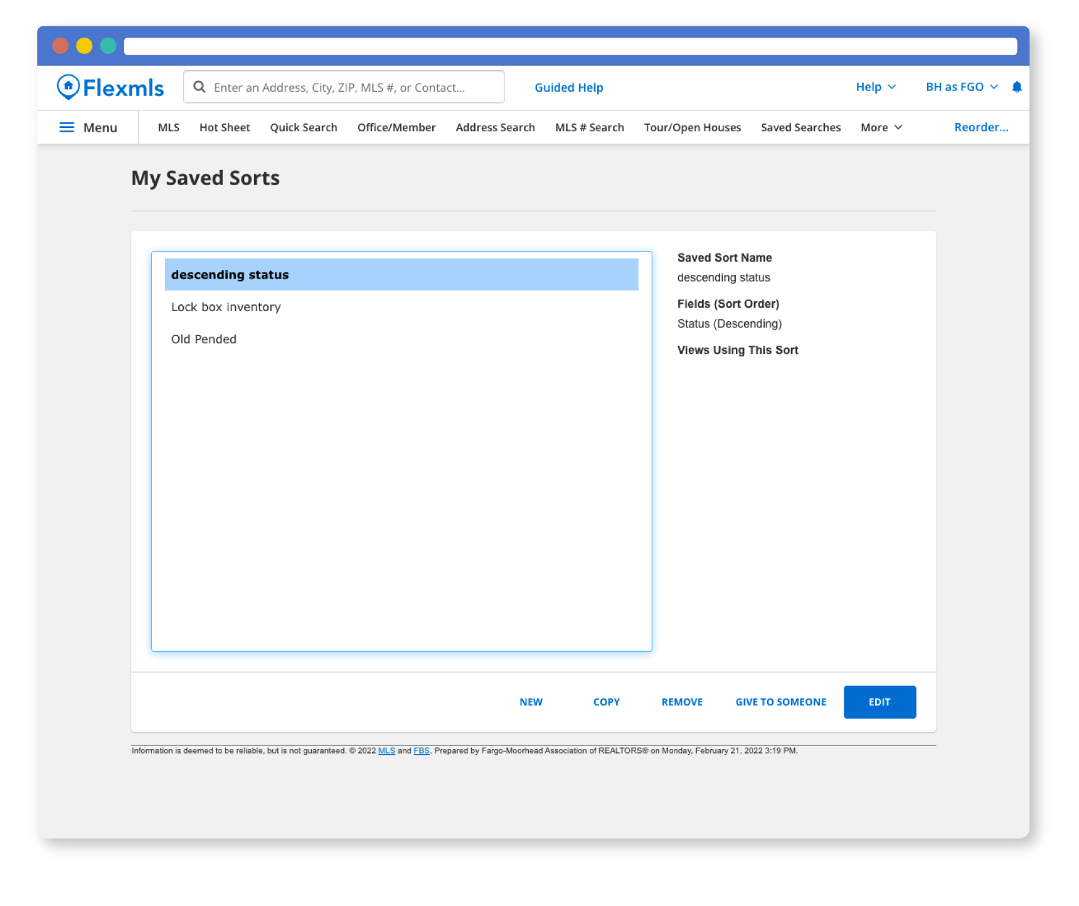Select the descending status sort
This screenshot has height=906, width=1079.
click(230, 275)
